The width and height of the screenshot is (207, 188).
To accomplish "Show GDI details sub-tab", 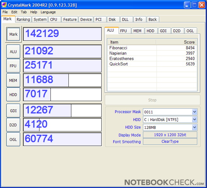I will click(x=164, y=31).
